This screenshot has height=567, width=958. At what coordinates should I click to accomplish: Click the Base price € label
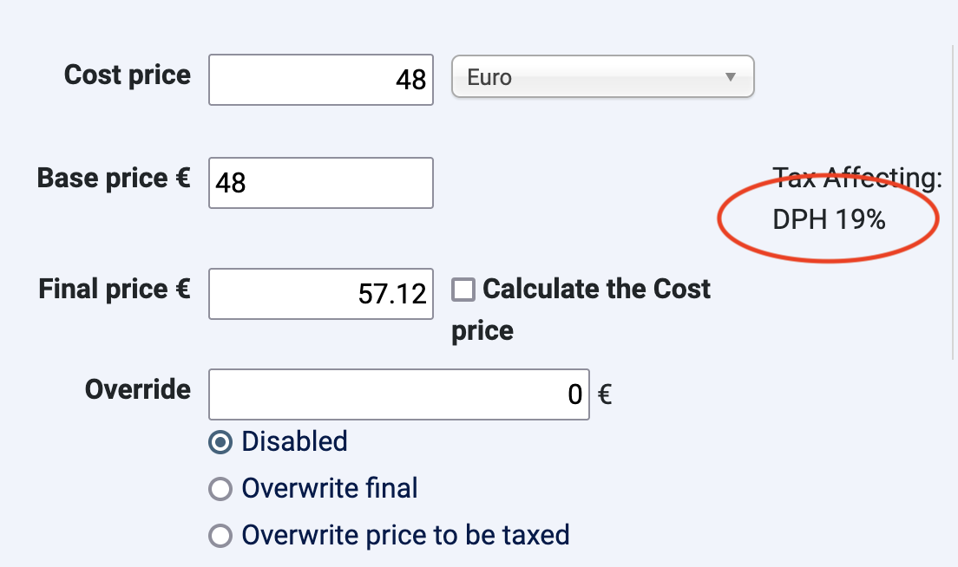[114, 179]
